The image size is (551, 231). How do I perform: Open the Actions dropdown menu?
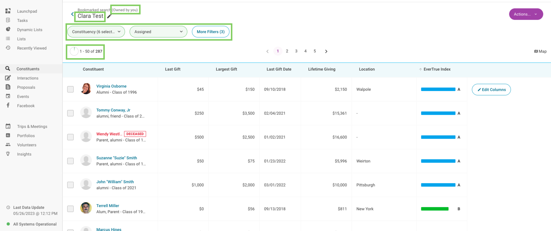click(x=526, y=14)
